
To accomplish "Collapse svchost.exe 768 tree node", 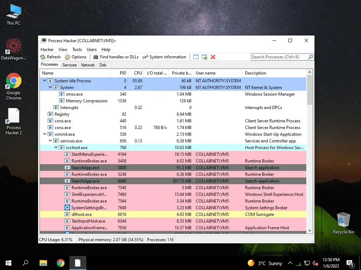I will (56, 147).
